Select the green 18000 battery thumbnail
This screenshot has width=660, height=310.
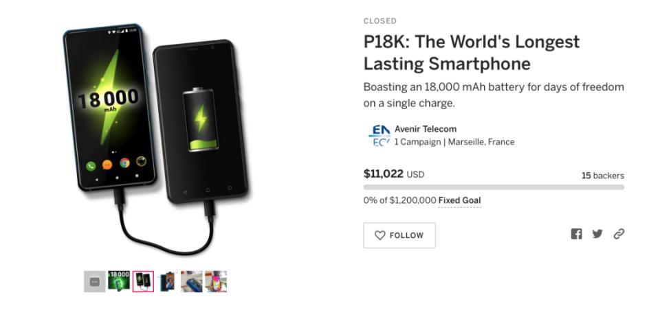pos(119,281)
